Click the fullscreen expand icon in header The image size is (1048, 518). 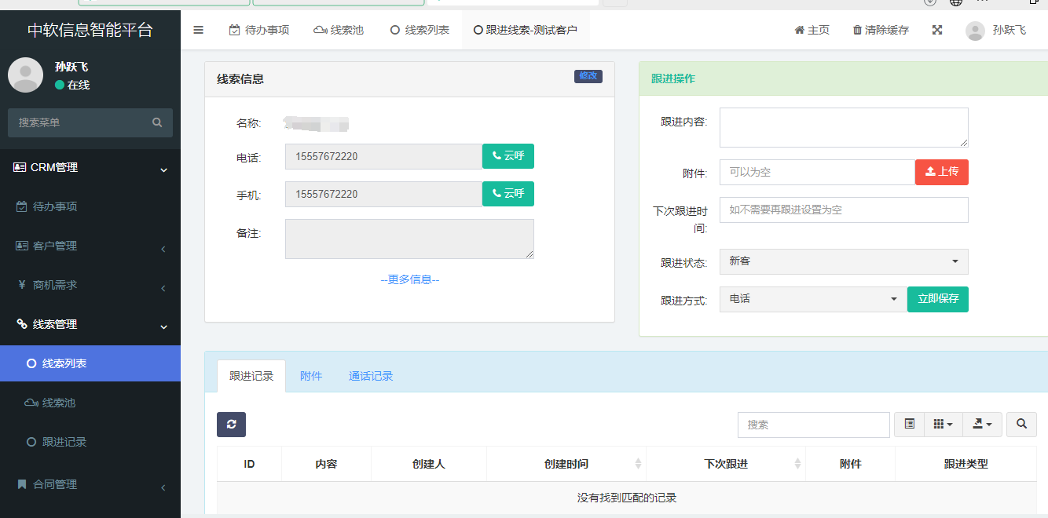point(937,30)
